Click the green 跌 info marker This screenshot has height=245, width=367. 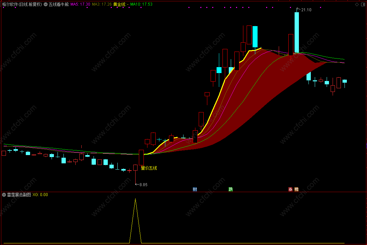pyautogui.click(x=231, y=189)
